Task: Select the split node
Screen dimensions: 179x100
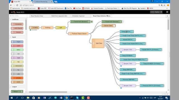Action: (61, 28)
